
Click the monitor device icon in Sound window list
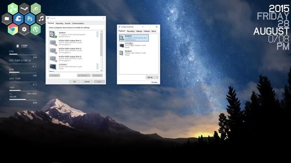pyautogui.click(x=53, y=67)
